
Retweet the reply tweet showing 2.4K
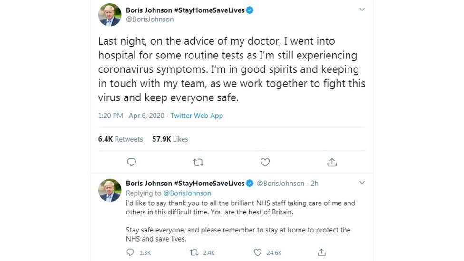point(194,252)
